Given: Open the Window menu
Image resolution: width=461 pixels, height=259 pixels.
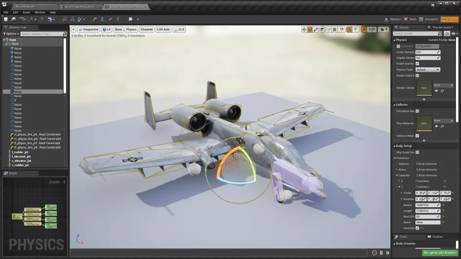Looking at the screenshot, I should (x=40, y=12).
